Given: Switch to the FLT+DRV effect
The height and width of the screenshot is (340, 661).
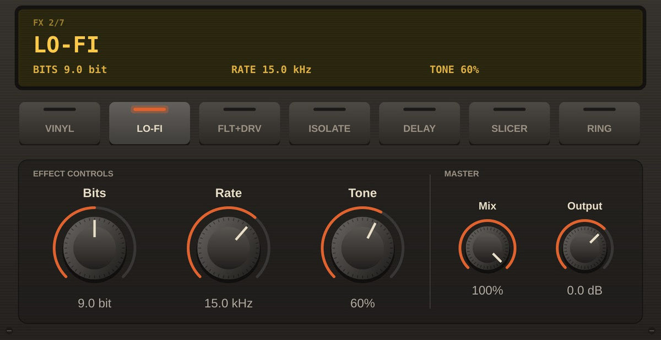Looking at the screenshot, I should [240, 123].
